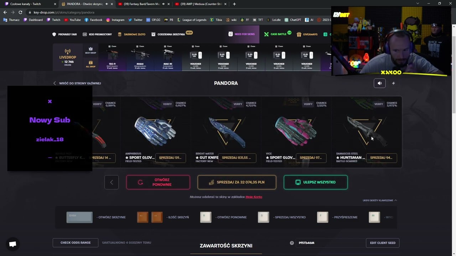
Task: Sell the Vice Sport Gloves
Action: [x=311, y=158]
